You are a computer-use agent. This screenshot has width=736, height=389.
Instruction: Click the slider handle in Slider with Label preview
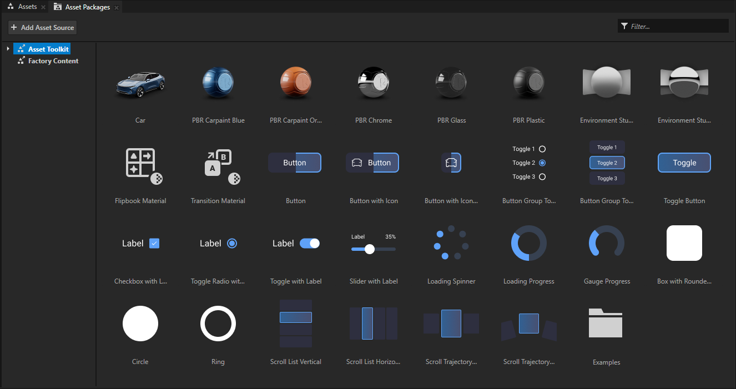[x=370, y=249]
